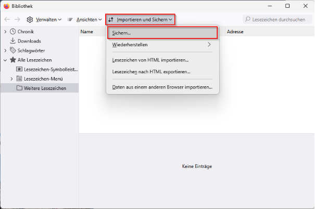315x209 pixels.
Task: Click the Lesezeichen-Menü icon
Action: click(19, 79)
